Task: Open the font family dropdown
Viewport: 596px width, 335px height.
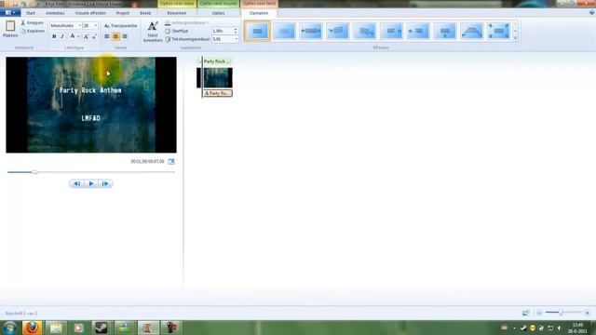Action: (79, 25)
